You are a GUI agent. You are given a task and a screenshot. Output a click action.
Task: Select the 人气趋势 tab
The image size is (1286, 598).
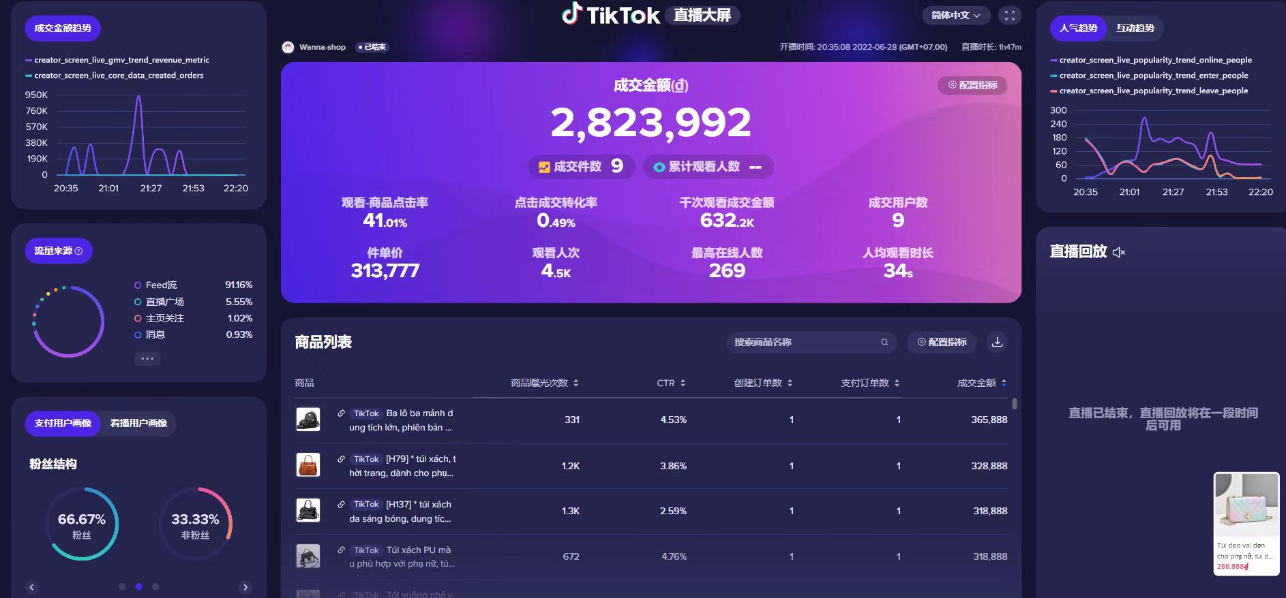(x=1079, y=28)
